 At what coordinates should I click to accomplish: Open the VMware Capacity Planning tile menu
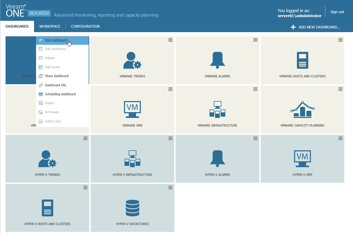coord(340,89)
